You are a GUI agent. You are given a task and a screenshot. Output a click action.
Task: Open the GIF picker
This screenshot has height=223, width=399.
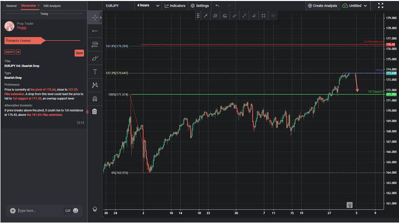click(68, 211)
